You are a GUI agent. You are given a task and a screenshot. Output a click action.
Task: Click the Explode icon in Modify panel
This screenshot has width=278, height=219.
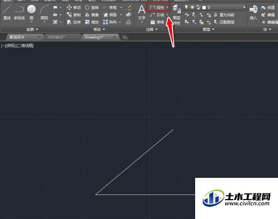tap(128, 15)
